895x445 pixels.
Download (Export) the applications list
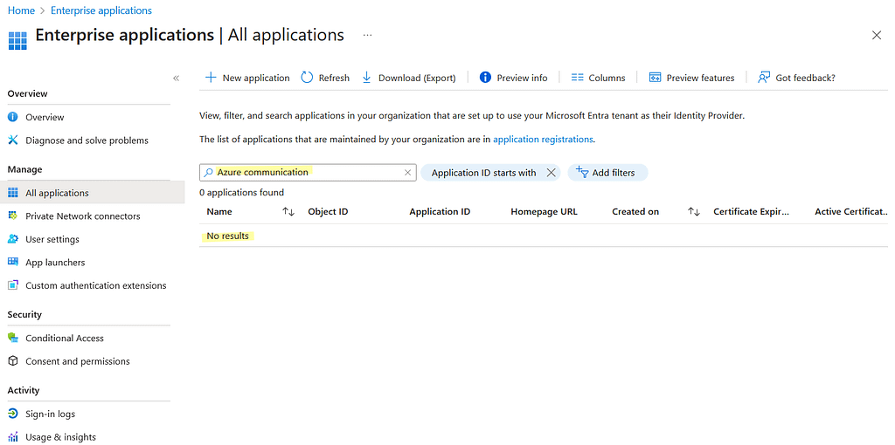409,78
